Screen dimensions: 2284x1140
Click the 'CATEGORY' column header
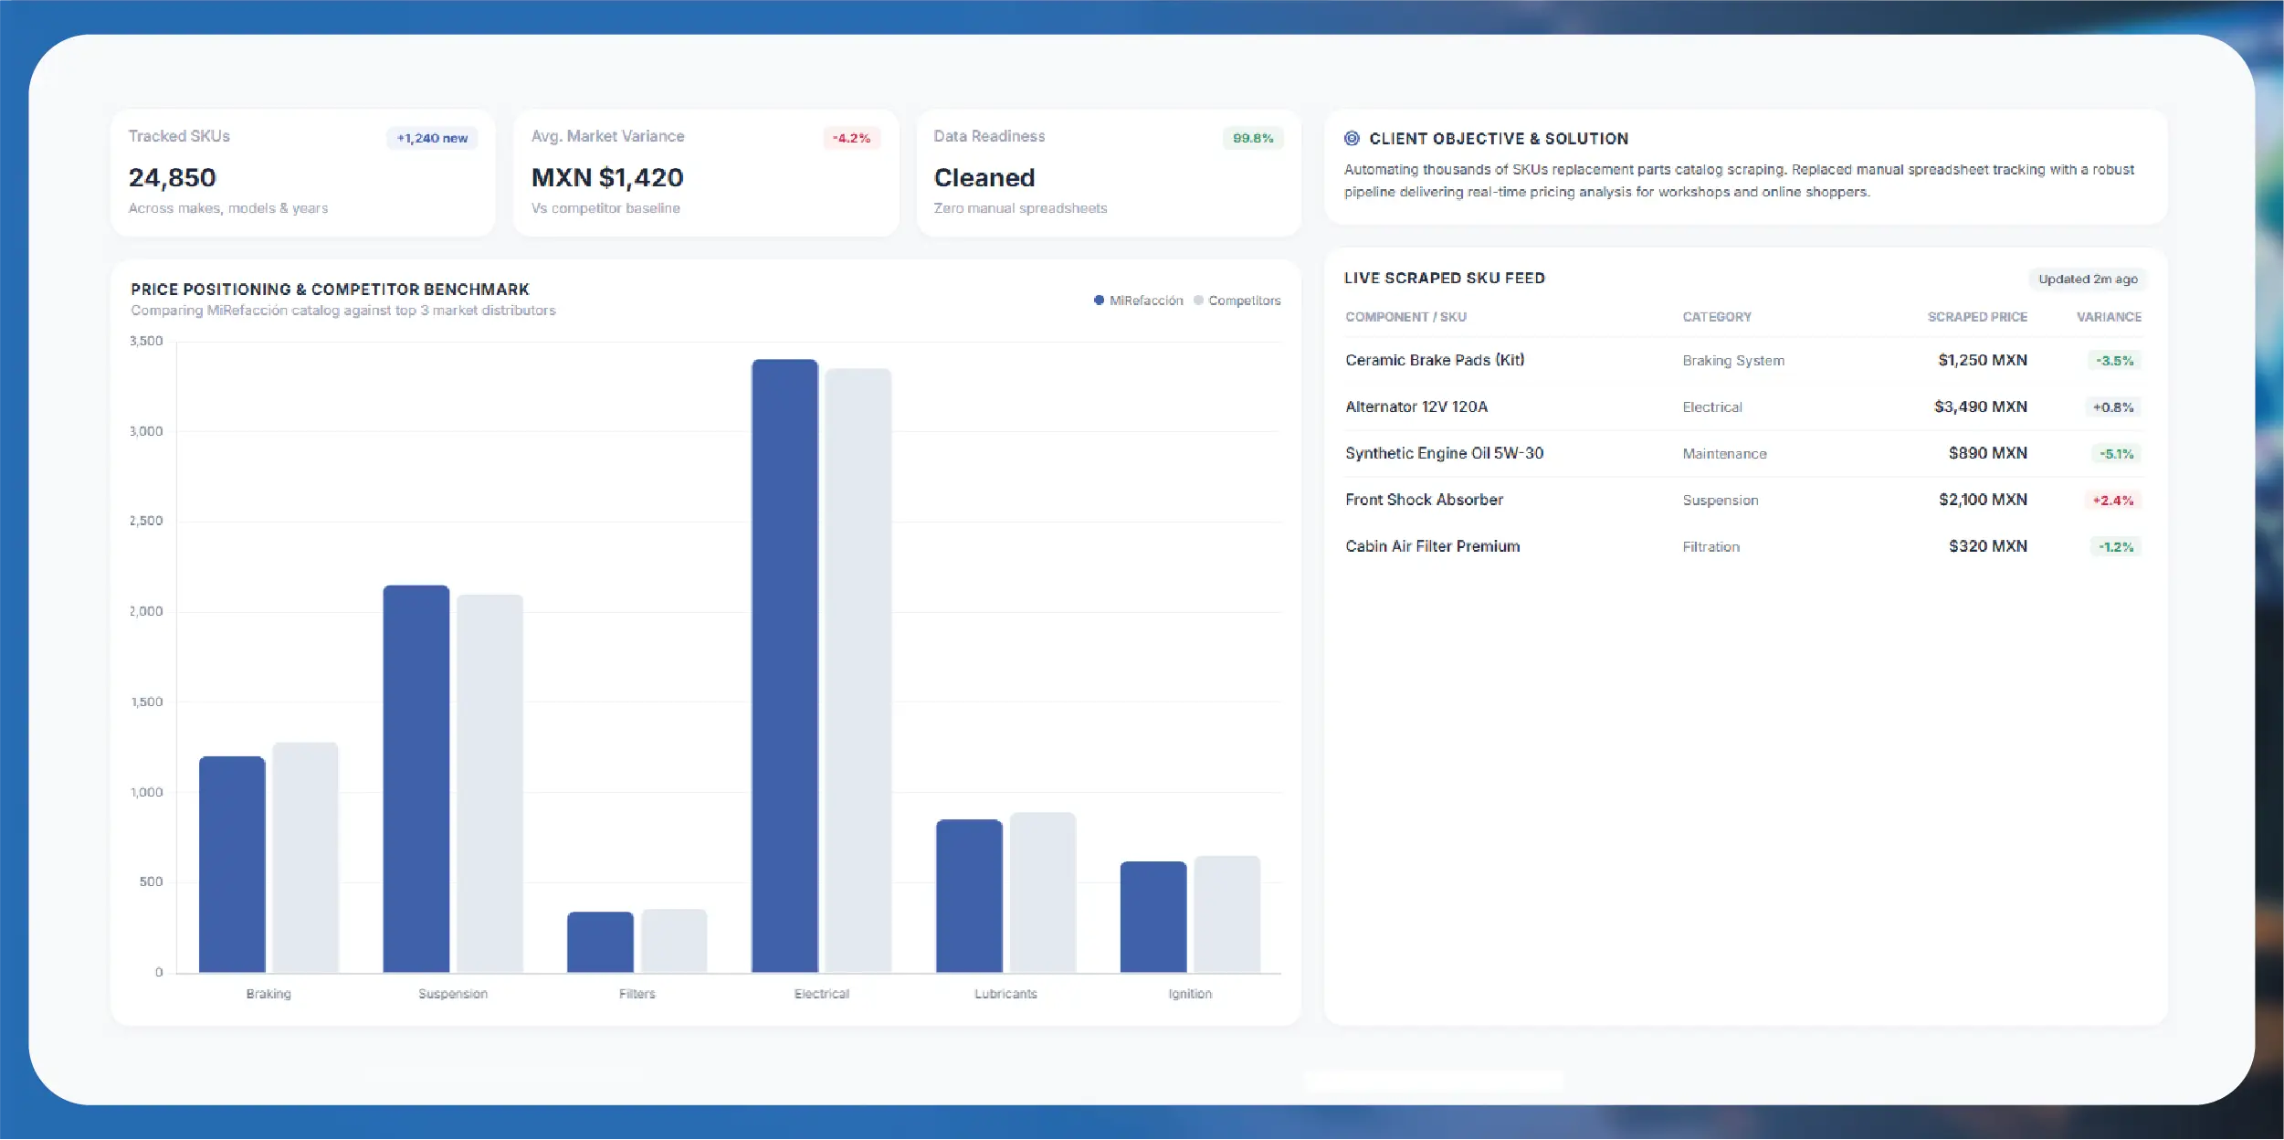pyautogui.click(x=1717, y=317)
